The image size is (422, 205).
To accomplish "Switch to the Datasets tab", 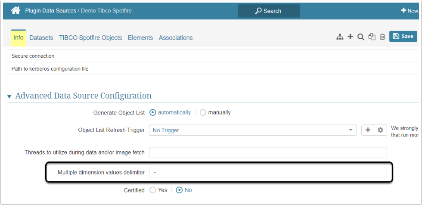I will click(x=41, y=38).
